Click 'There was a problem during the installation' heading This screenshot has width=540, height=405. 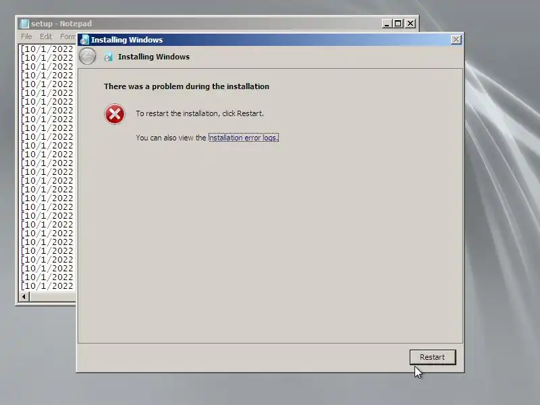[x=187, y=86]
